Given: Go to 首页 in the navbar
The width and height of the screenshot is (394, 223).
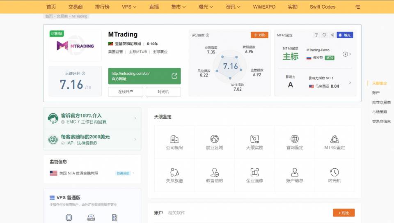Looking at the screenshot, I should (x=51, y=7).
